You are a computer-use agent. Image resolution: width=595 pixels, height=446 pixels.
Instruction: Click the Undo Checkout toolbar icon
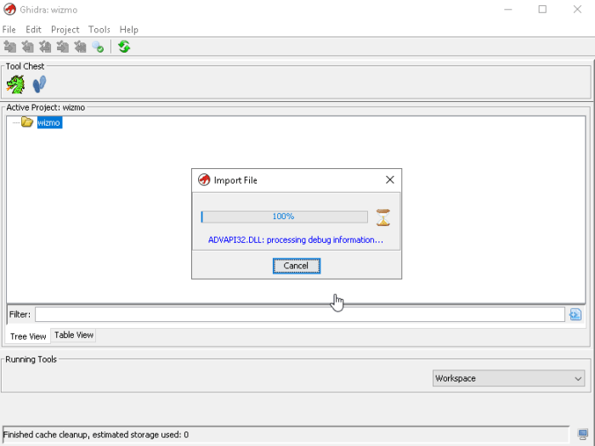tap(80, 47)
